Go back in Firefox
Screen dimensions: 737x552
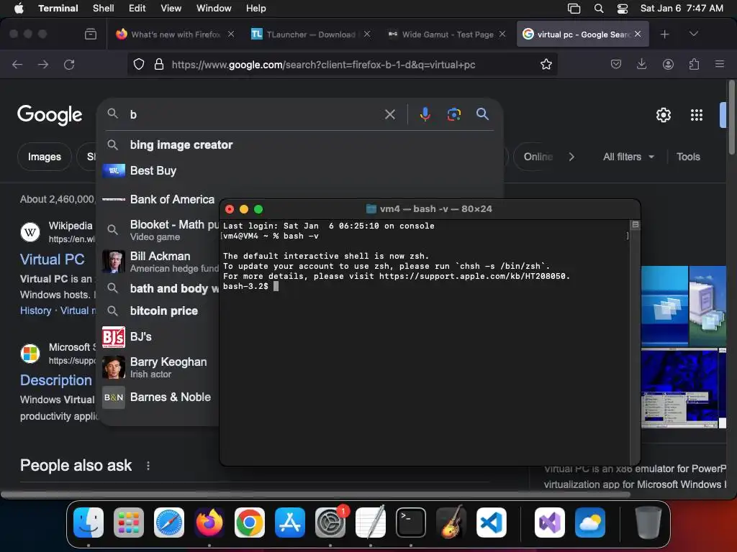(17, 64)
